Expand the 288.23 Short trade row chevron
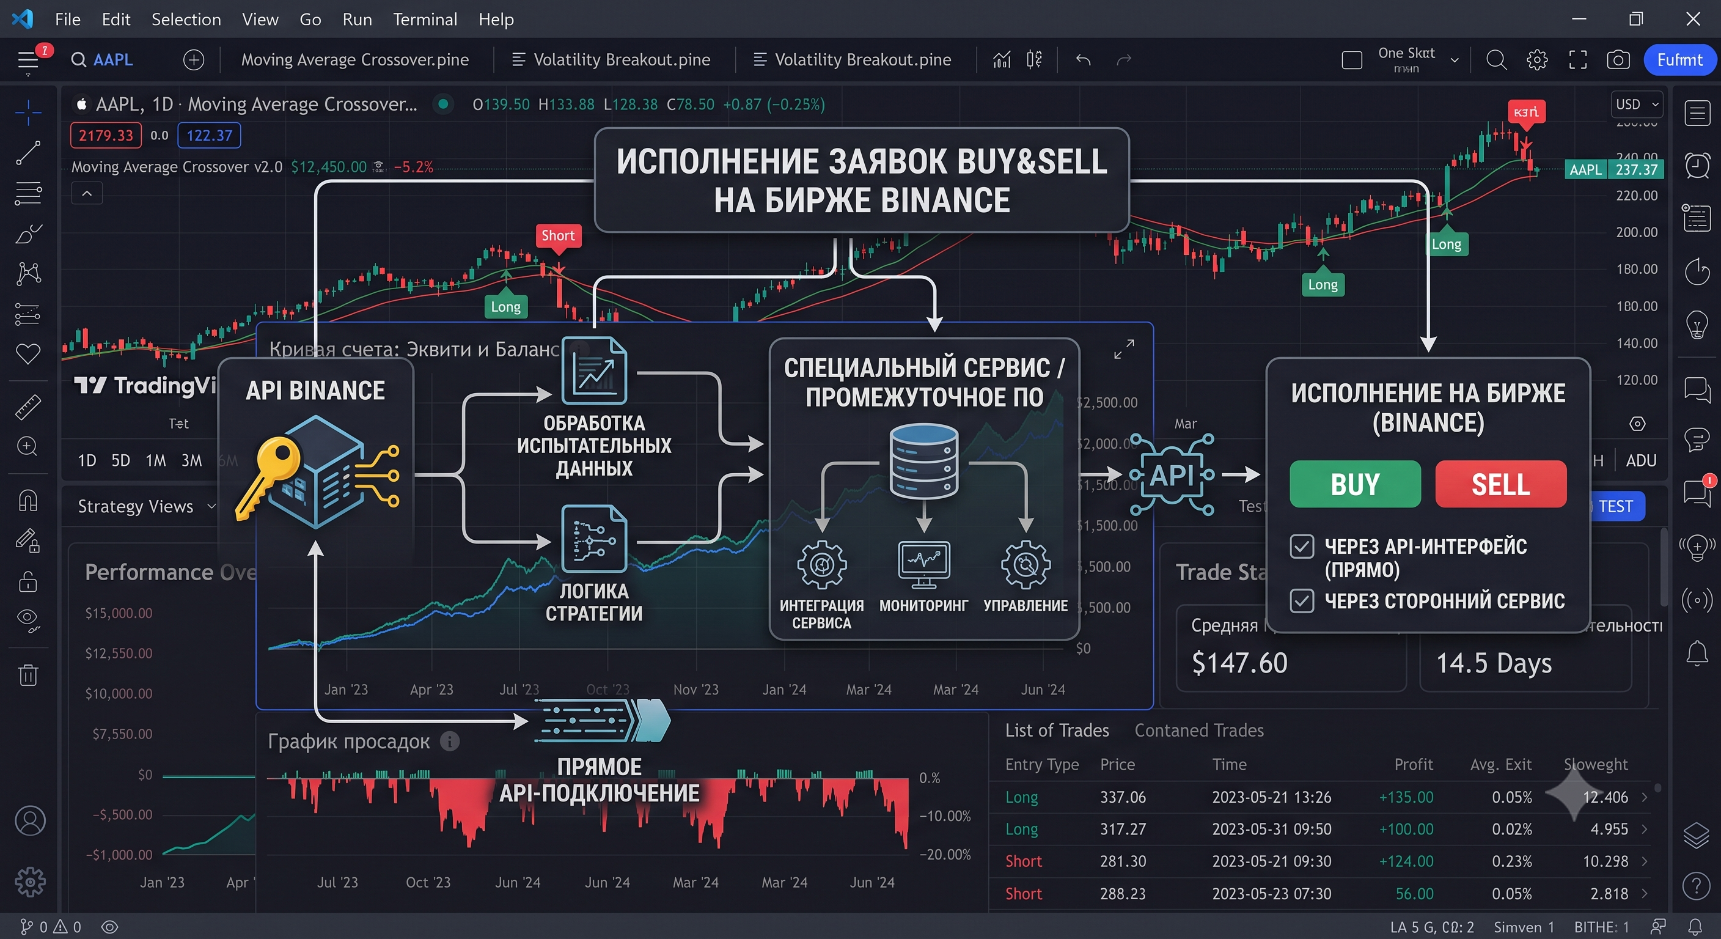Image resolution: width=1721 pixels, height=939 pixels. click(1645, 894)
